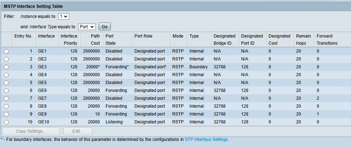The height and width of the screenshot is (147, 351).
Task: Click the 2000000 path cost in GE4 row
Action: (91, 75)
